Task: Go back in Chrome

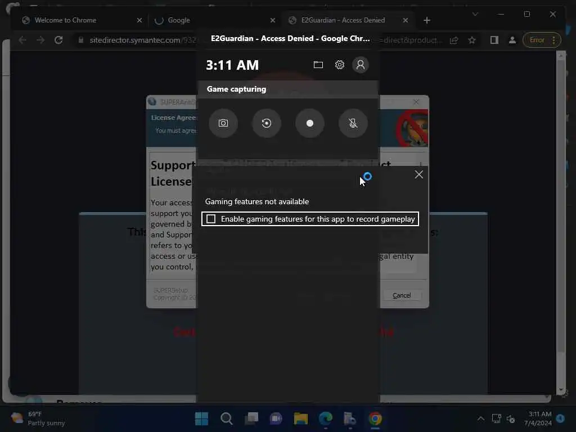Action: point(22,40)
